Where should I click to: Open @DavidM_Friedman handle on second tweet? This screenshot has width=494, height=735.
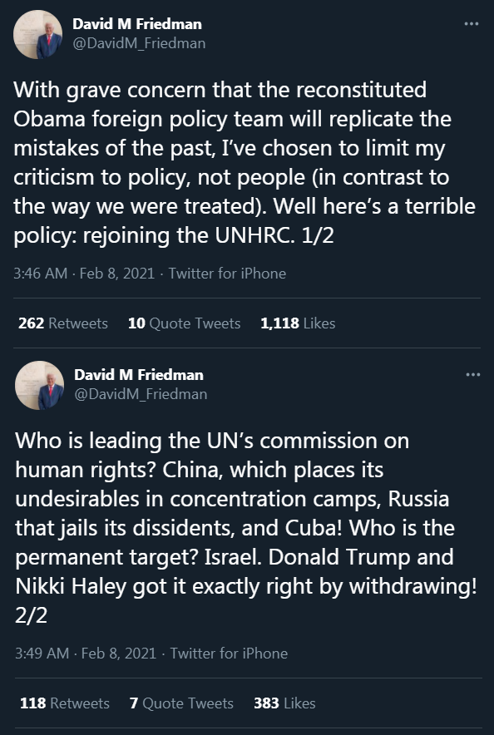pos(141,394)
